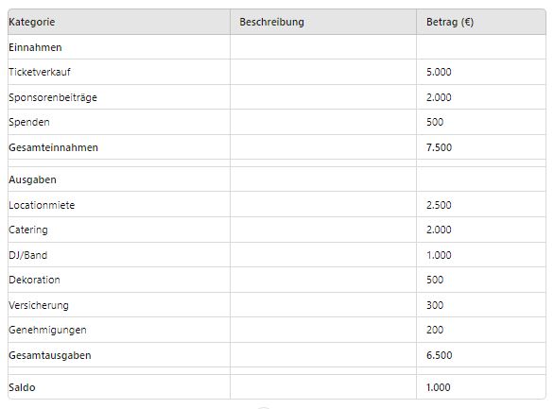This screenshot has width=554, height=409.
Task: Select the Sponsorenbeiträge cell
Action: click(119, 97)
